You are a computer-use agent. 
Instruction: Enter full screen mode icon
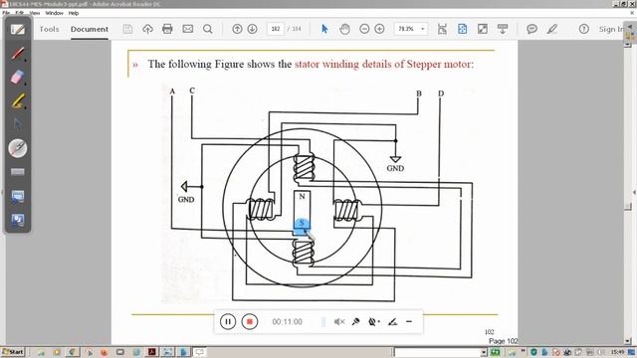[482, 29]
